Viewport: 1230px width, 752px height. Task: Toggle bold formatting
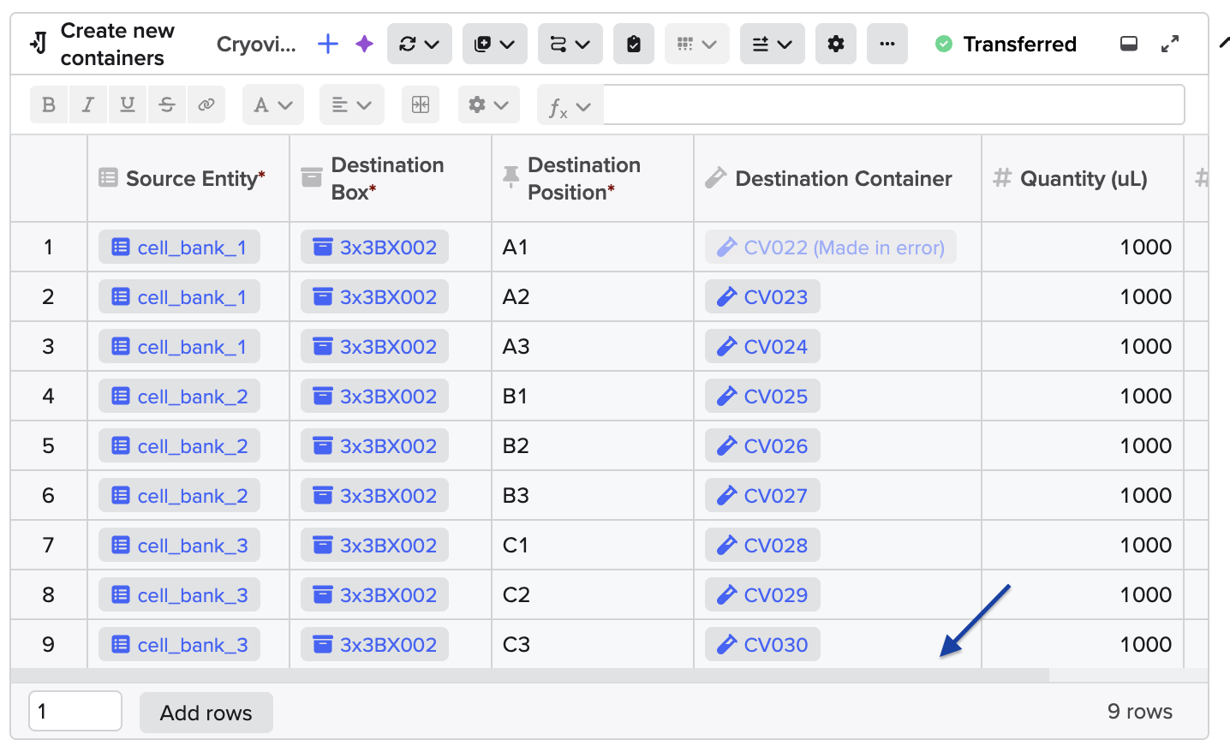(x=49, y=104)
